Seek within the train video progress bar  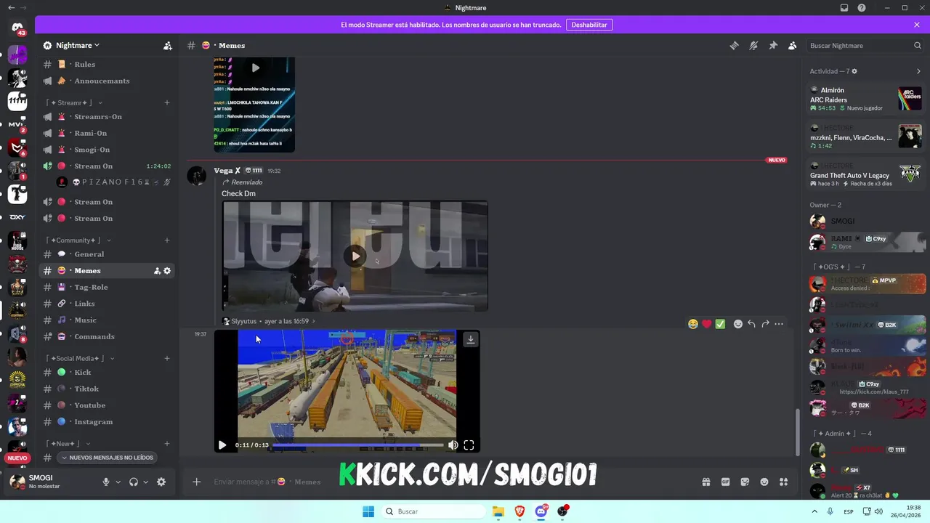coord(357,445)
